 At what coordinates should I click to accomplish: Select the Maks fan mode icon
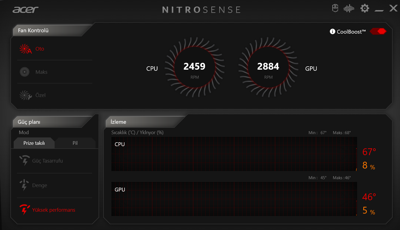(25, 72)
